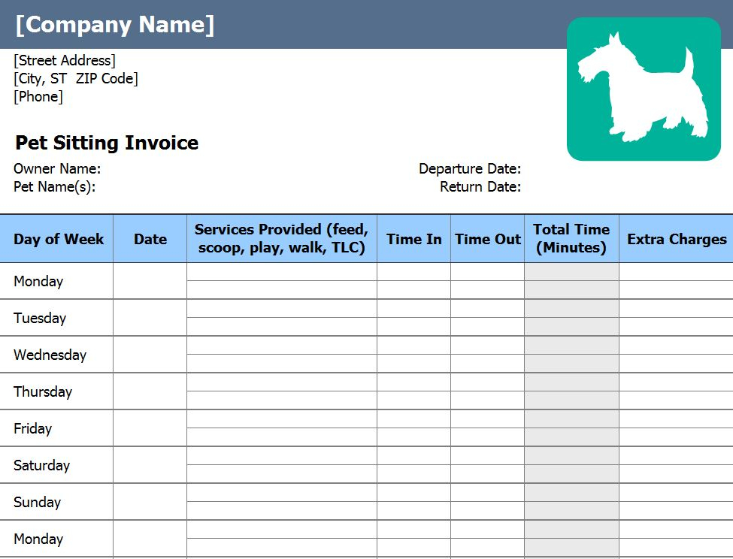
Task: Select the Total Time (Minutes) header
Action: coord(571,239)
